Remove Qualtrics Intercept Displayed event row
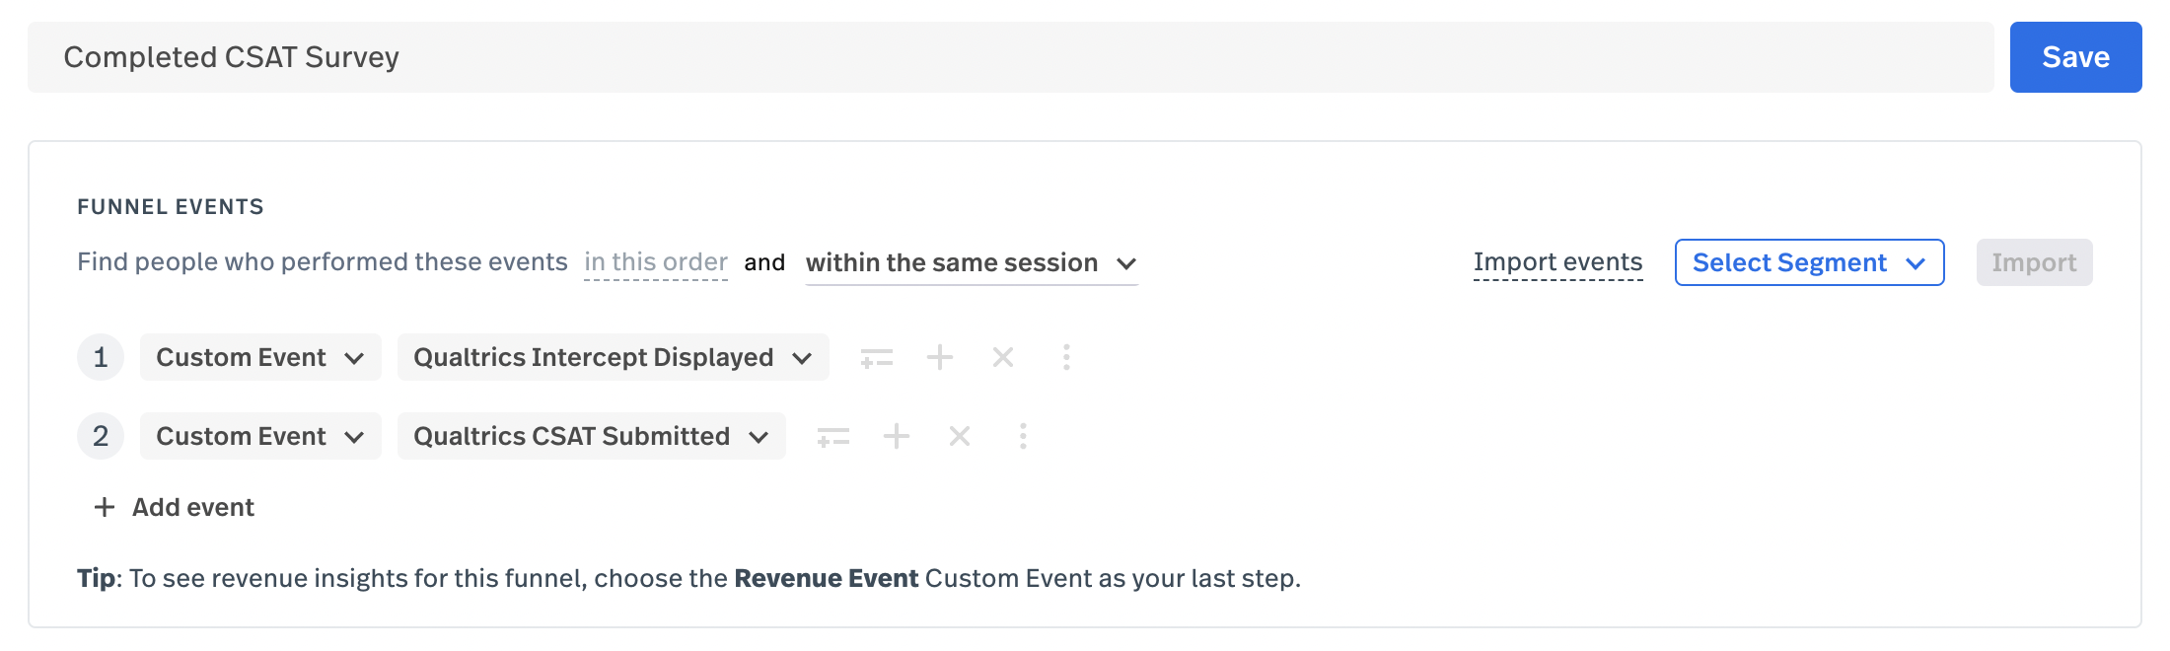Image resolution: width=2170 pixels, height=651 pixels. 1003,357
